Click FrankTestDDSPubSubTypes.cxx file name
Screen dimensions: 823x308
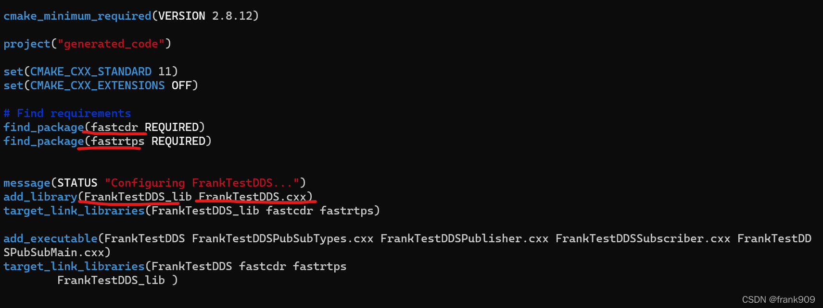[x=282, y=238]
